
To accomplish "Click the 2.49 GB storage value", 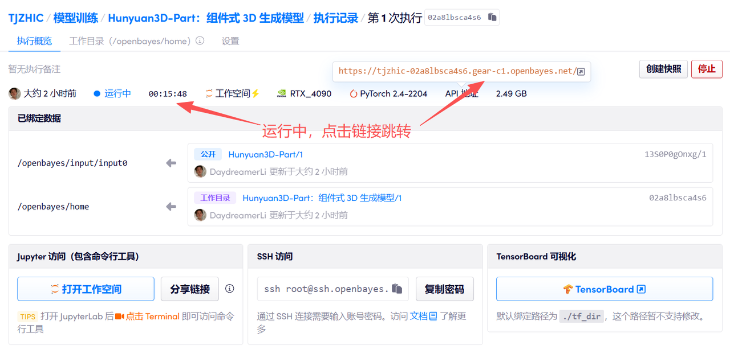I will (512, 93).
